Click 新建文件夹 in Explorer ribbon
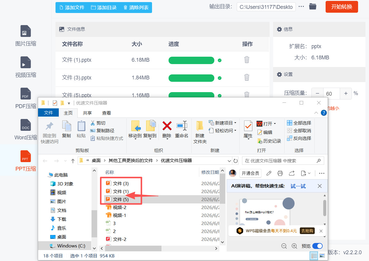369x261 pixels. tap(200, 132)
